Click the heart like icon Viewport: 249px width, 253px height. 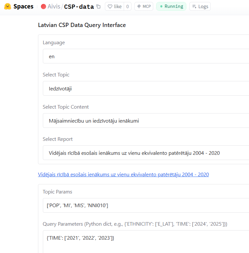(110, 7)
